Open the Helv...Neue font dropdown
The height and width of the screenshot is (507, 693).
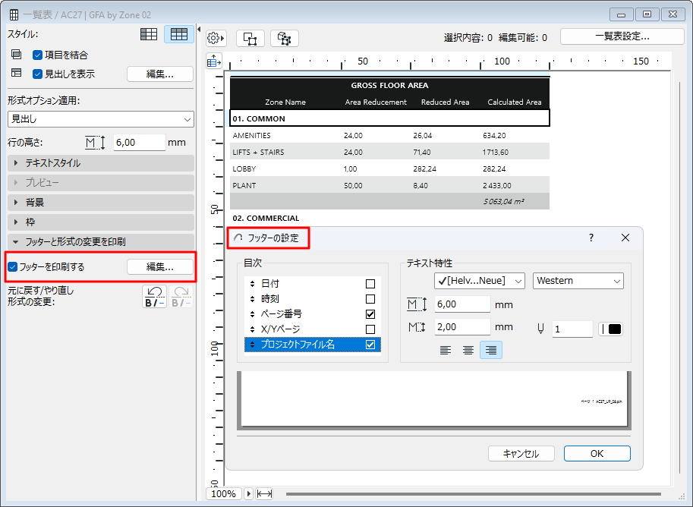pos(480,281)
